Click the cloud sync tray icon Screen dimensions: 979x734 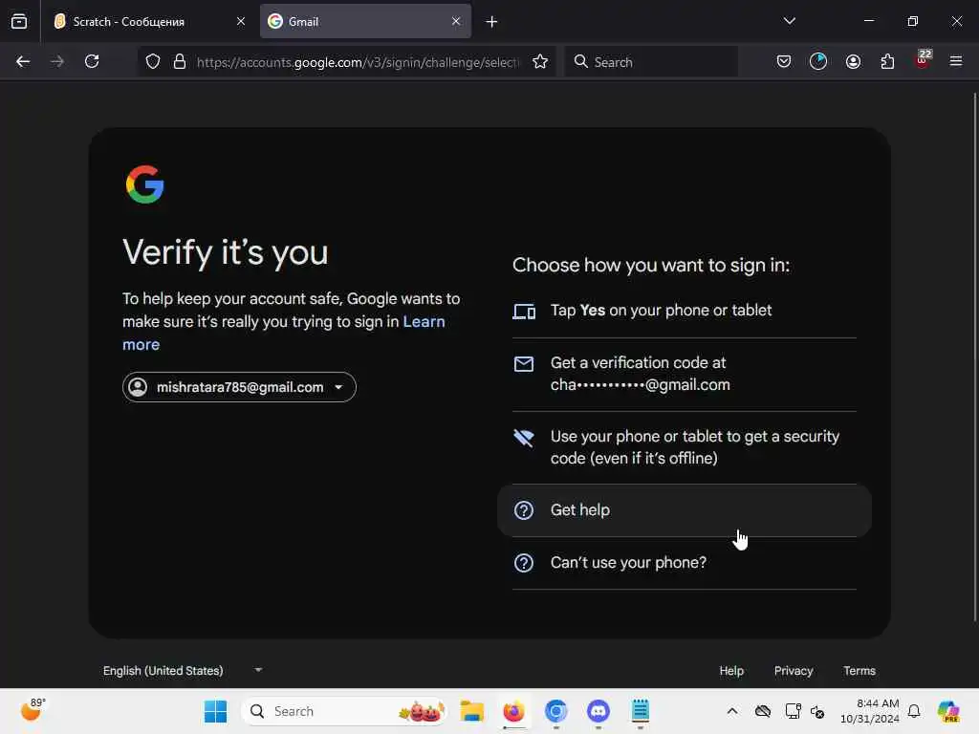point(762,711)
